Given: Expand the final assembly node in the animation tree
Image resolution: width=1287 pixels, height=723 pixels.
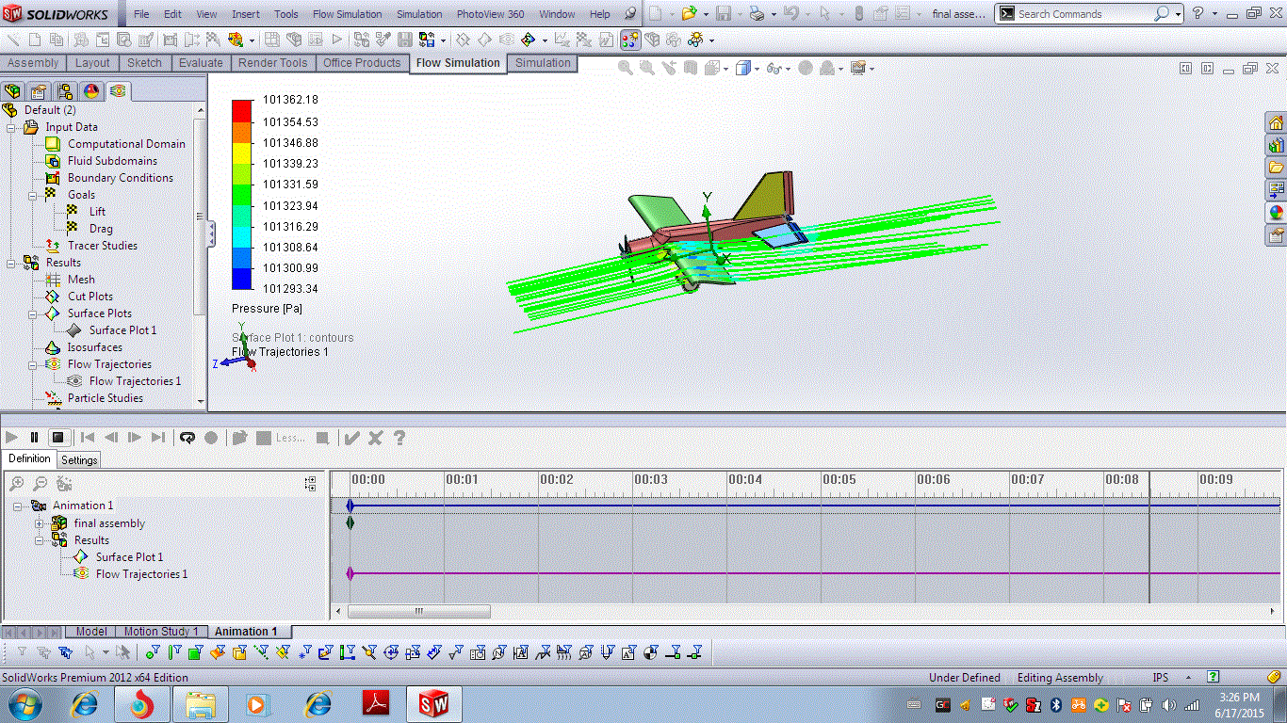Looking at the screenshot, I should (x=40, y=523).
